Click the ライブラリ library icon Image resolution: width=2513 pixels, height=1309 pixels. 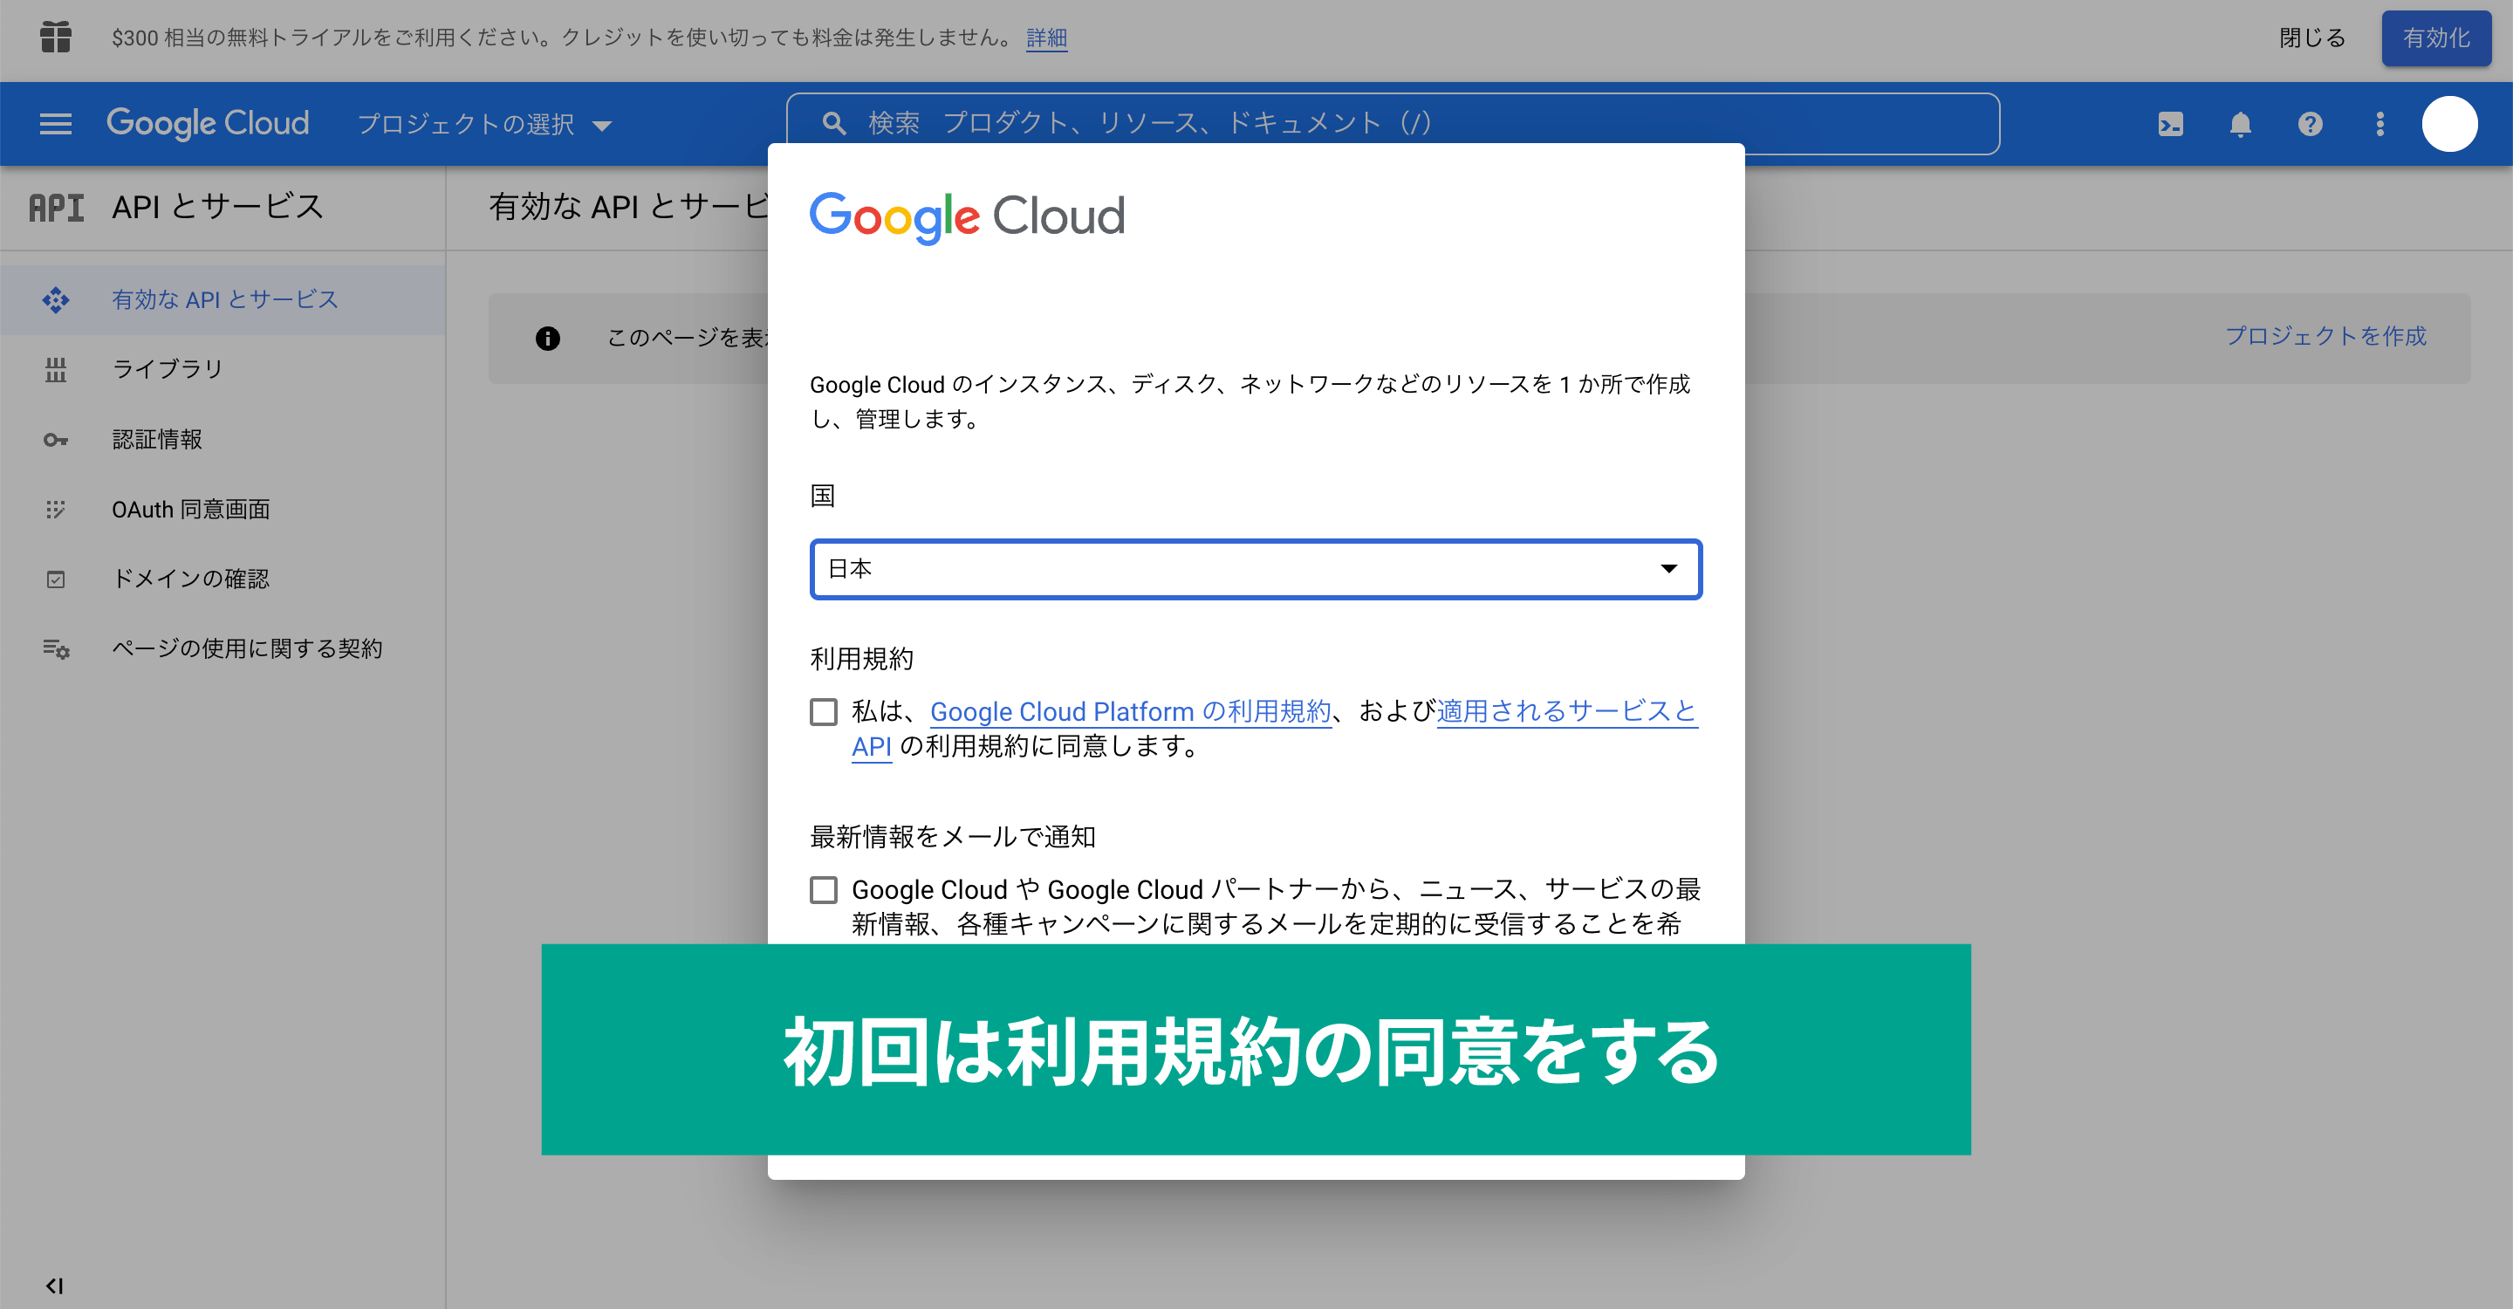tap(56, 370)
